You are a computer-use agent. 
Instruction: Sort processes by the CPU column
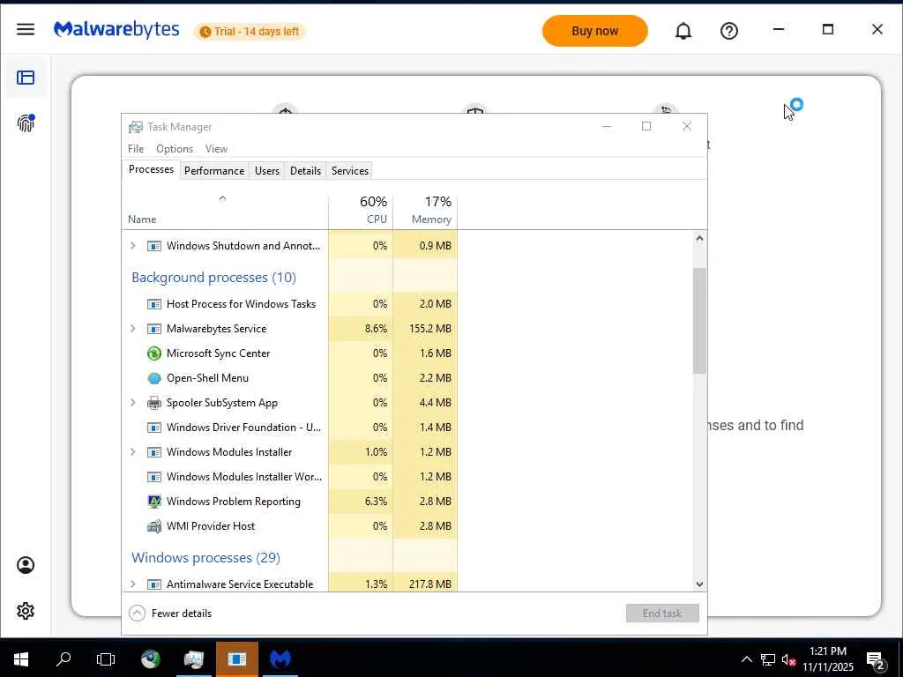[361, 212]
